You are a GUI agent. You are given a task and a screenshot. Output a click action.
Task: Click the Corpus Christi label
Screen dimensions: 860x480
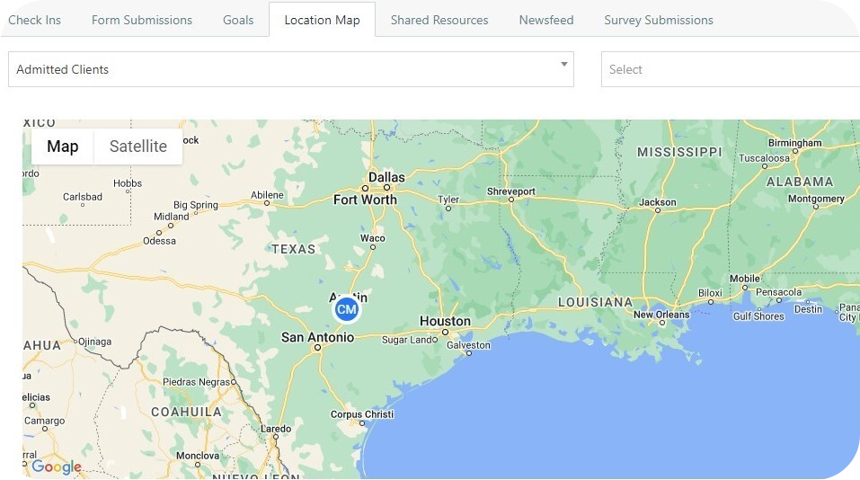pyautogui.click(x=362, y=414)
